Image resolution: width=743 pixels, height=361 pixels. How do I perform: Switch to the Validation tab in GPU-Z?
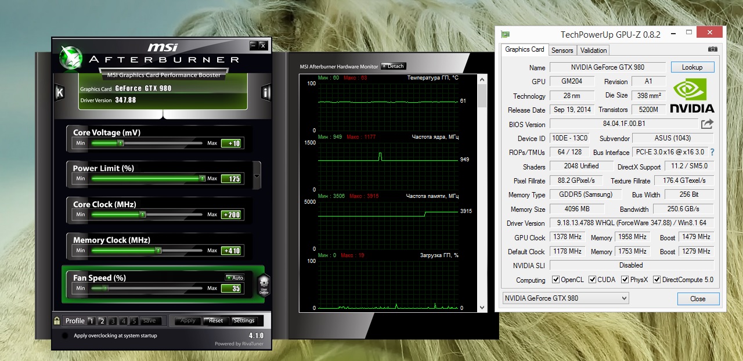[593, 50]
